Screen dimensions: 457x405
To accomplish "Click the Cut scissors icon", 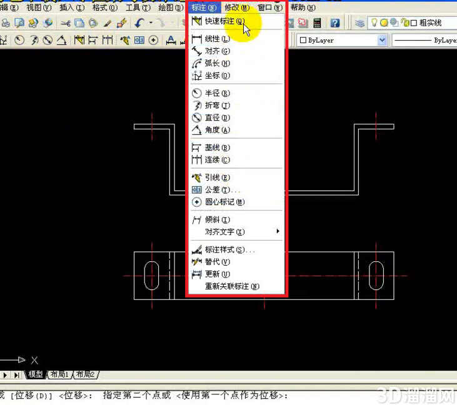I will click(x=66, y=23).
